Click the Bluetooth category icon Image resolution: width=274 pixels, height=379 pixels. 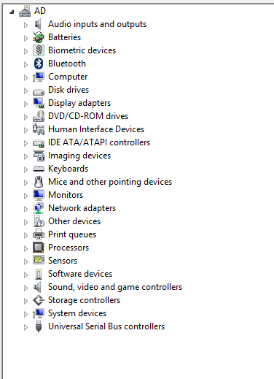coord(39,64)
